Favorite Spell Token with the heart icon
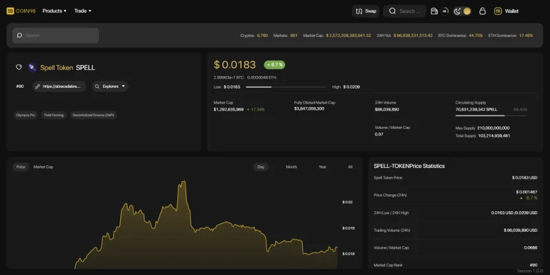The height and width of the screenshot is (275, 550). coord(19,67)
